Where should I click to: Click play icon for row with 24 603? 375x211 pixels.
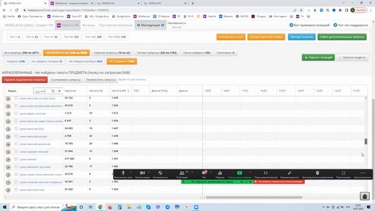coord(8,129)
